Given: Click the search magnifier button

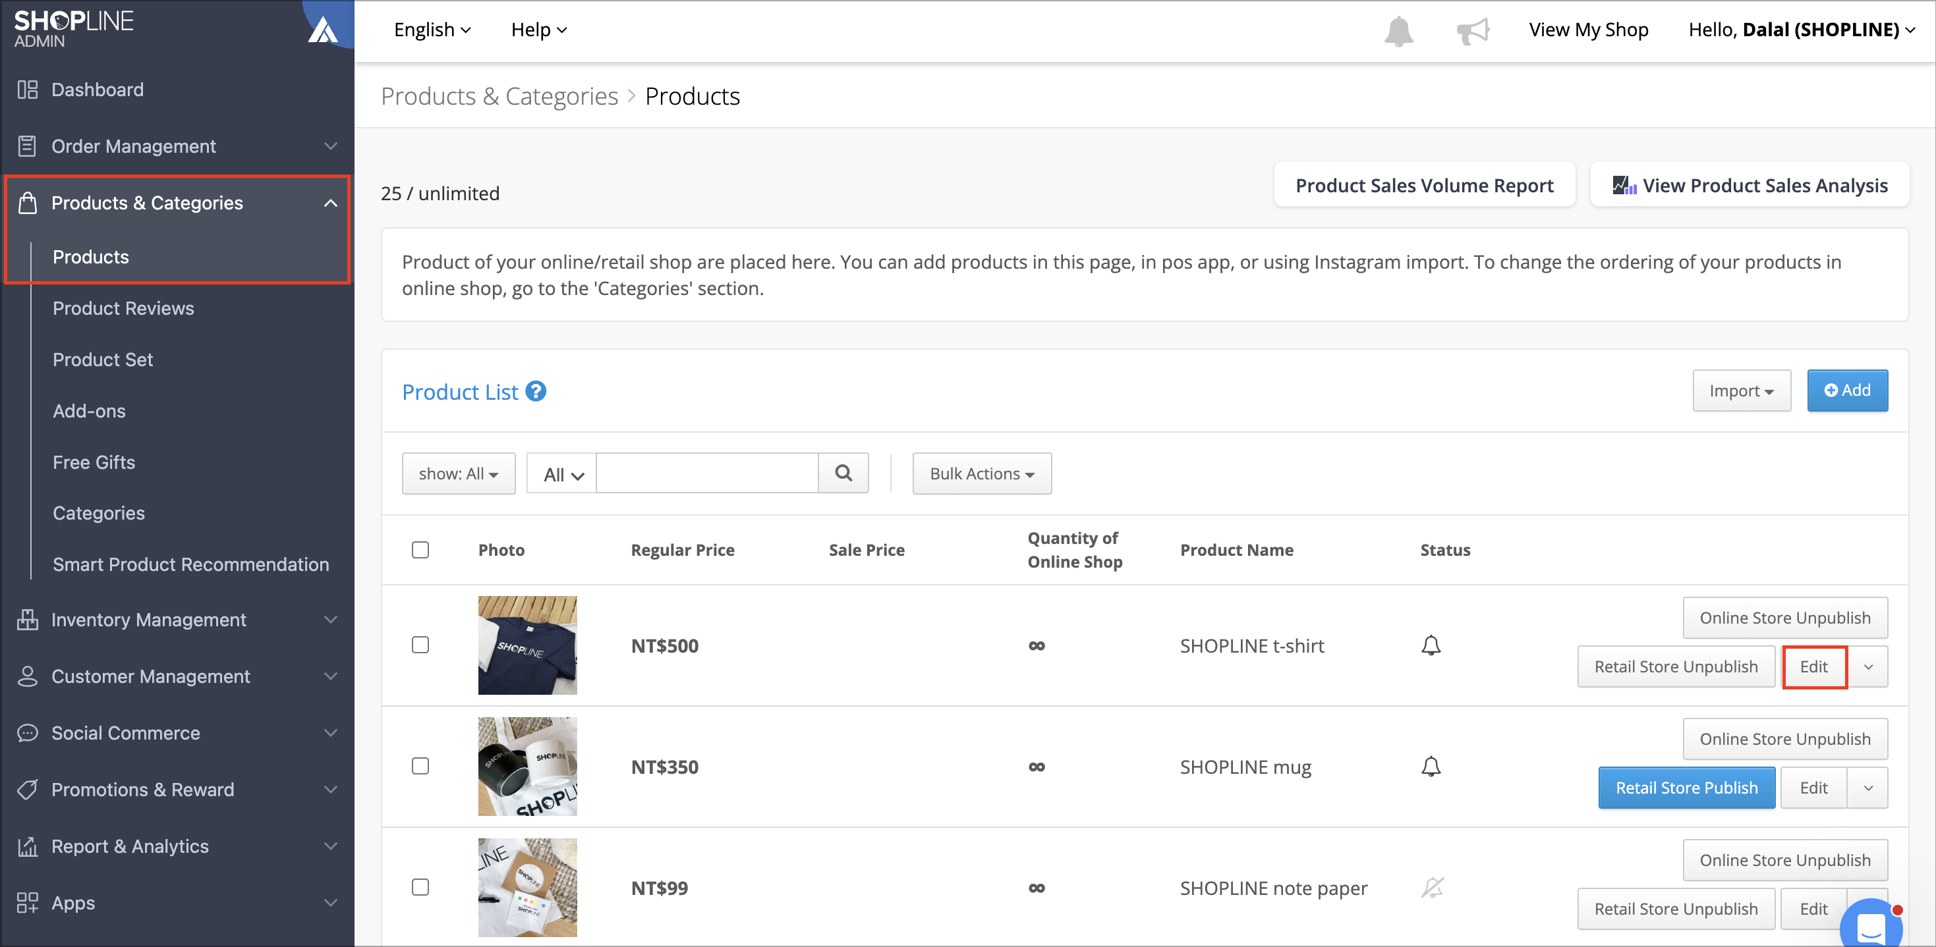Looking at the screenshot, I should point(843,473).
